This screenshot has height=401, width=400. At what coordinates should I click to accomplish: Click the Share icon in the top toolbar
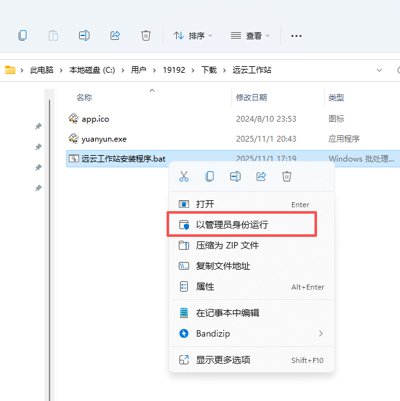point(115,35)
